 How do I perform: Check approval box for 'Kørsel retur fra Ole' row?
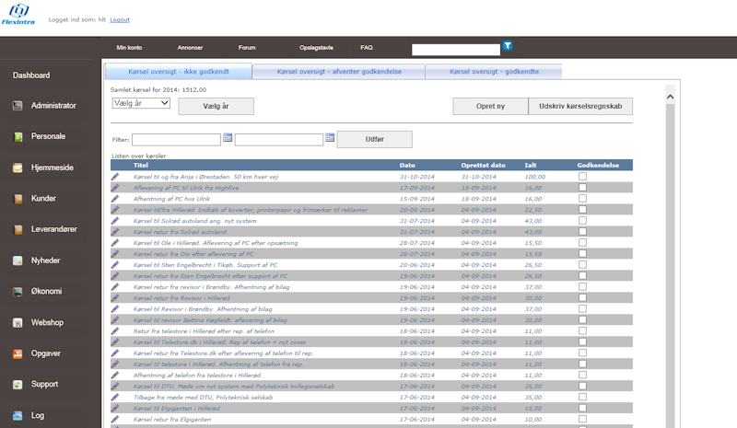583,254
